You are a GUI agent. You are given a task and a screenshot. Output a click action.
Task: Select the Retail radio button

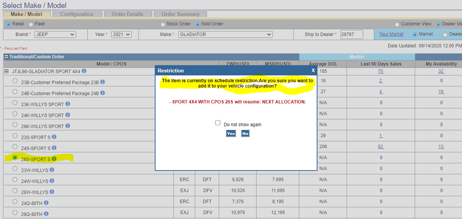click(8, 24)
